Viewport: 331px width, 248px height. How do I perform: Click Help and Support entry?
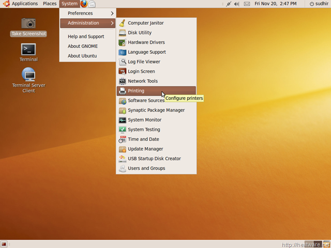(86, 37)
